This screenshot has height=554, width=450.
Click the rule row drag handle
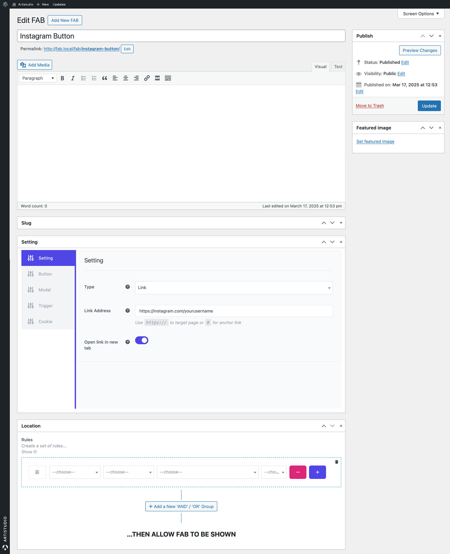(x=37, y=472)
